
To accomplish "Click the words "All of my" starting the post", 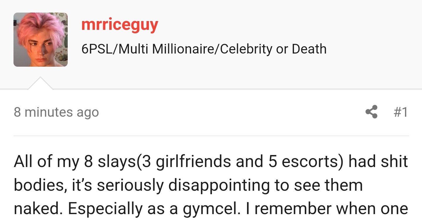I will 46,162.
